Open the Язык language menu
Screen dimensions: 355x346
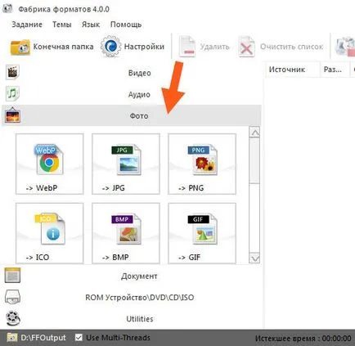click(x=91, y=25)
